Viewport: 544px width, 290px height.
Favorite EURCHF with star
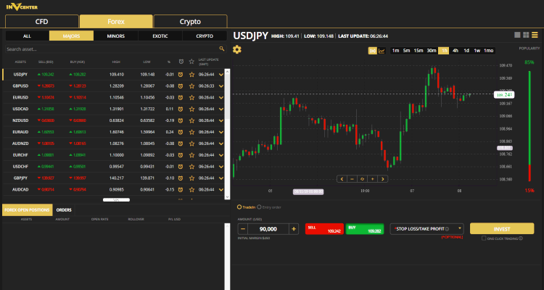(191, 155)
